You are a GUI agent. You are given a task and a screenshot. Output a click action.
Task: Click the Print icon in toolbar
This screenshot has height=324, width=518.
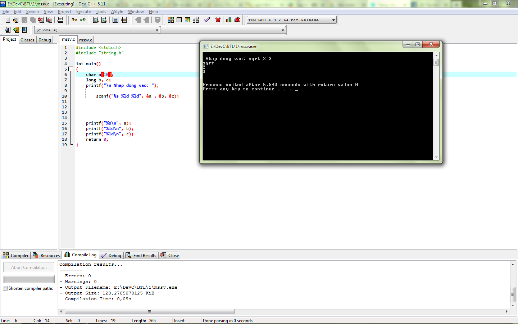(60, 20)
